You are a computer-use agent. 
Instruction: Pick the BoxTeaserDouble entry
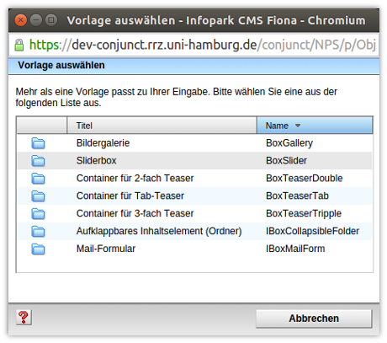point(305,179)
